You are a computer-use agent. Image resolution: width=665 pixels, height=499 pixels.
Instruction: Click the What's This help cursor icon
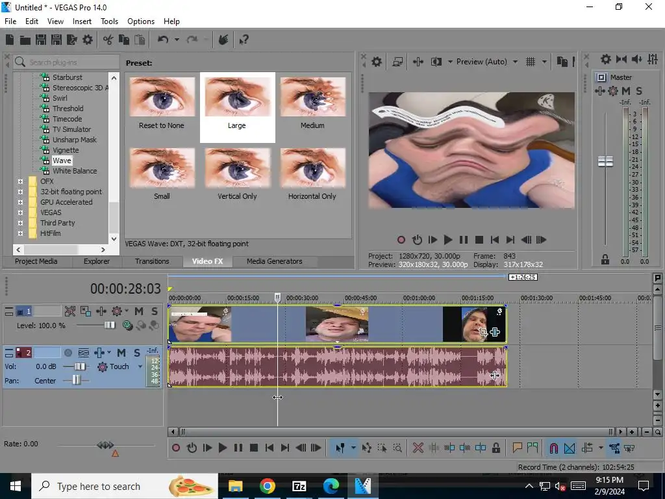coord(244,40)
